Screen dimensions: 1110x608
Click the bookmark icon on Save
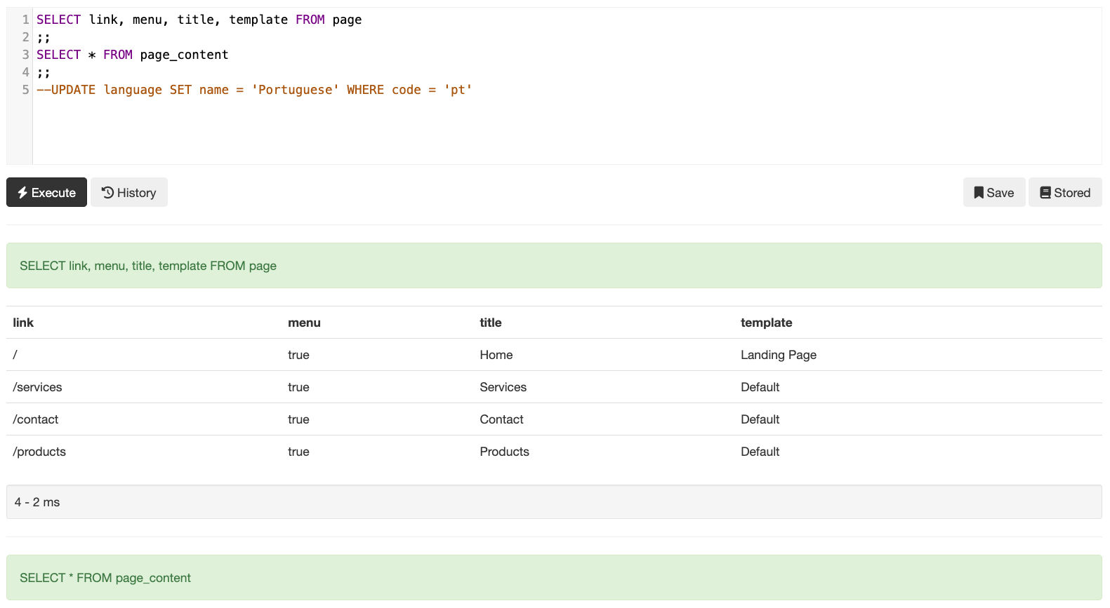click(x=978, y=193)
